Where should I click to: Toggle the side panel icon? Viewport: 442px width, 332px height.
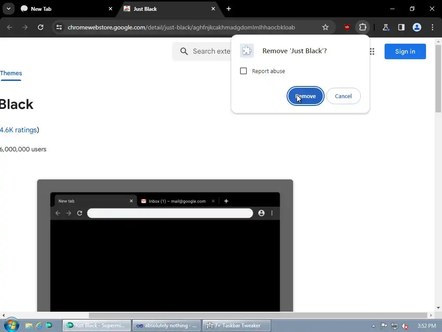401,27
